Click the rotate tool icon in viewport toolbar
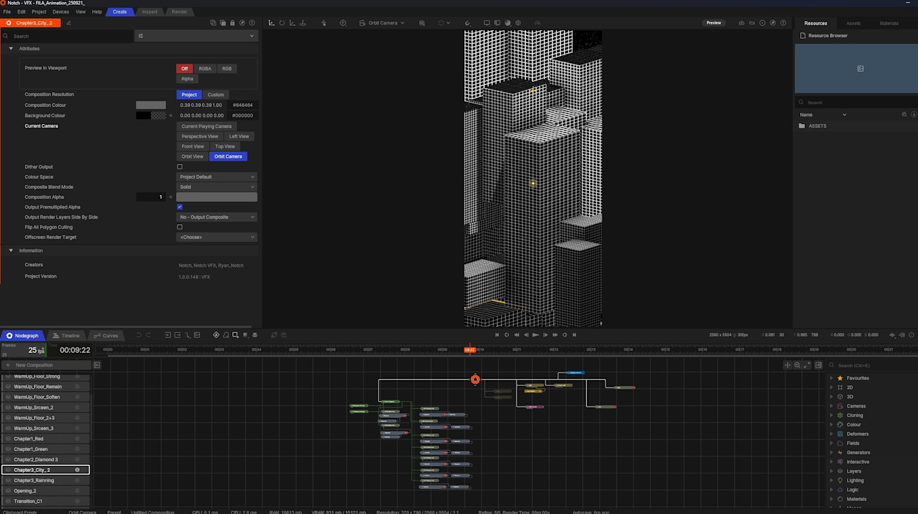This screenshot has height=514, width=918. tap(282, 23)
